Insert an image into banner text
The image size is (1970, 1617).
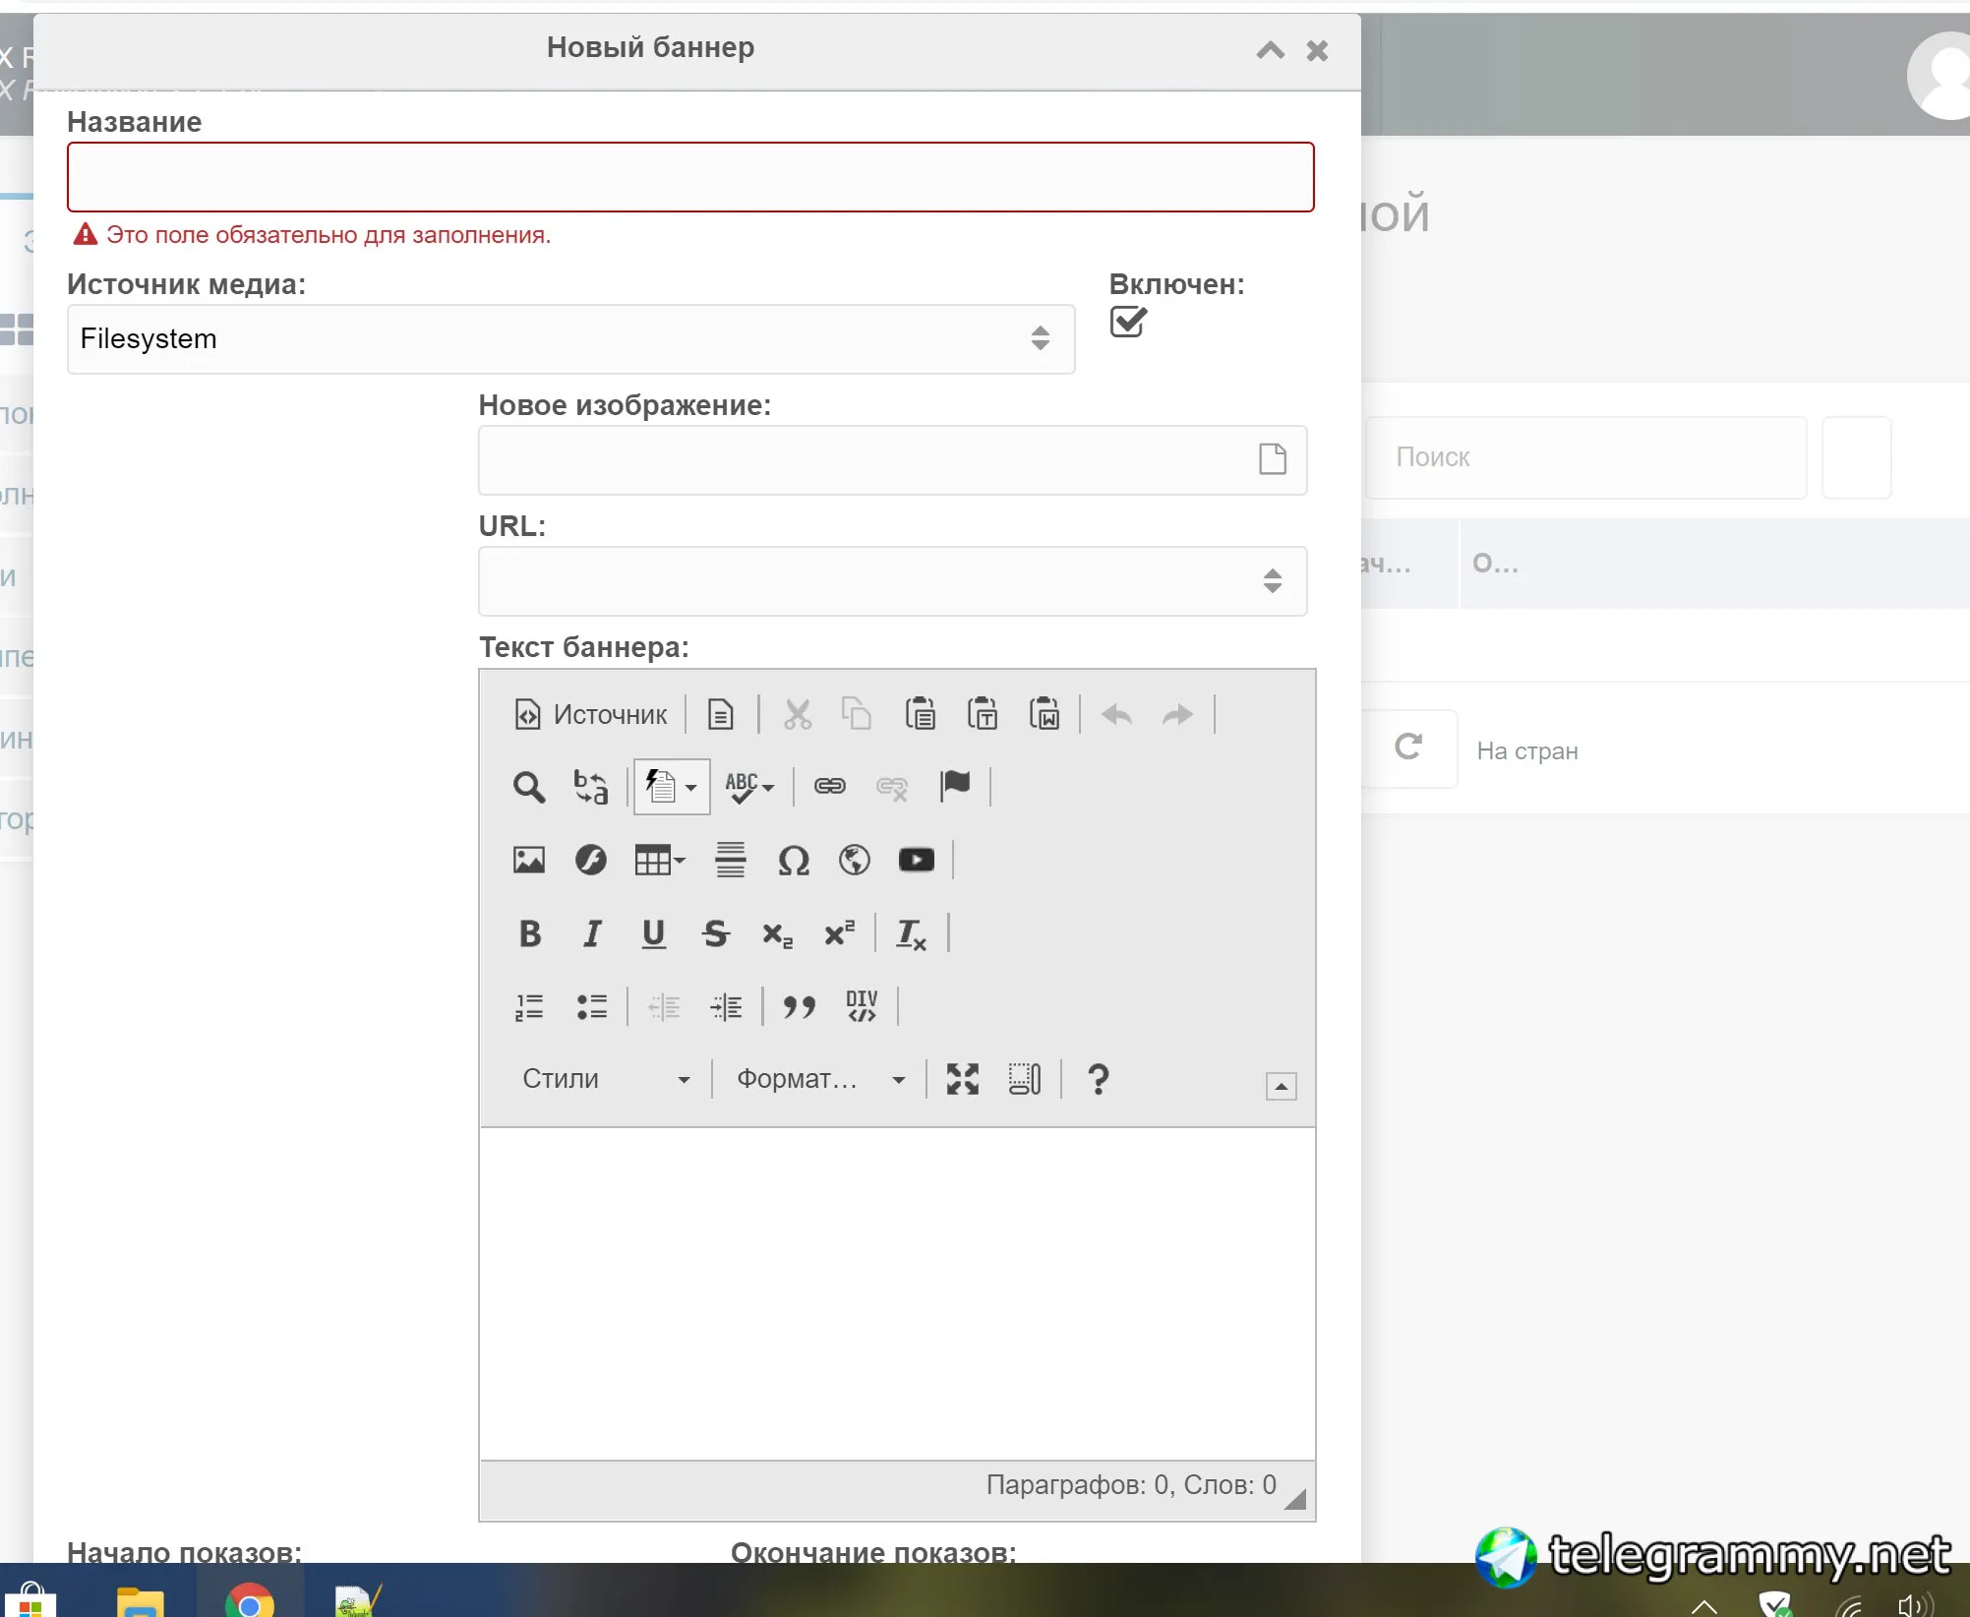click(x=529, y=861)
